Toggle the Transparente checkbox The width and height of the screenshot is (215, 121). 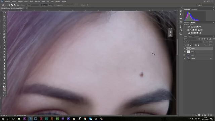pos(54,5)
